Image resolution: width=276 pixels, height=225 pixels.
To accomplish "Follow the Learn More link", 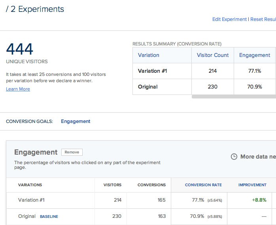I will click(18, 89).
